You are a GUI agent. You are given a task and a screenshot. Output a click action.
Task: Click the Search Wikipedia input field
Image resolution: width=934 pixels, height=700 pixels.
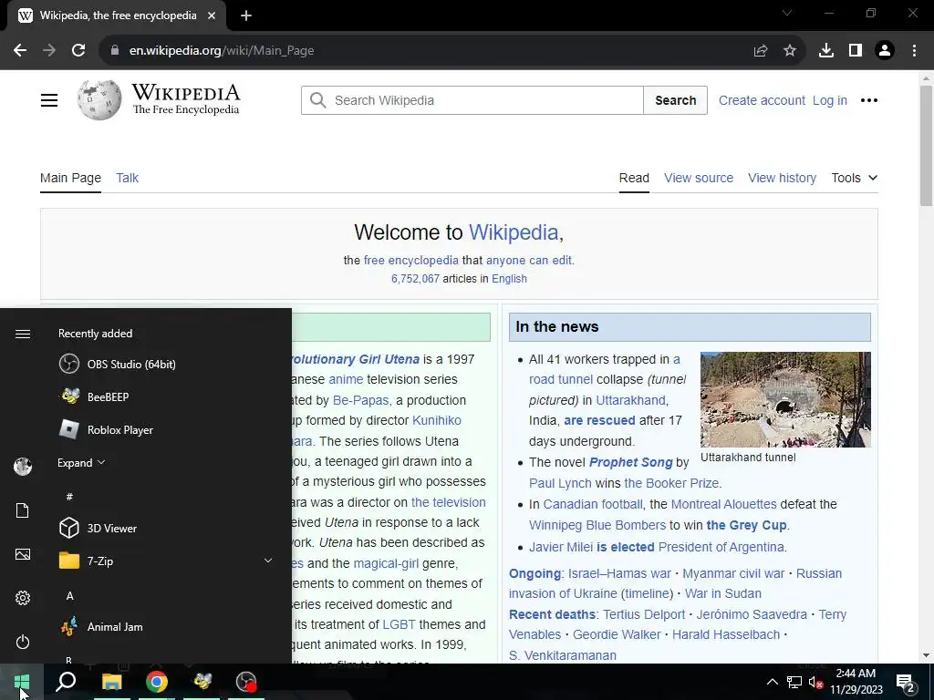click(x=472, y=100)
